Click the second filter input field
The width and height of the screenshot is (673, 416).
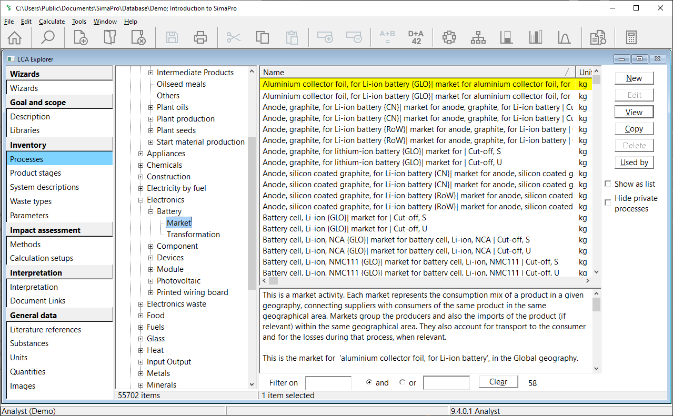(446, 383)
